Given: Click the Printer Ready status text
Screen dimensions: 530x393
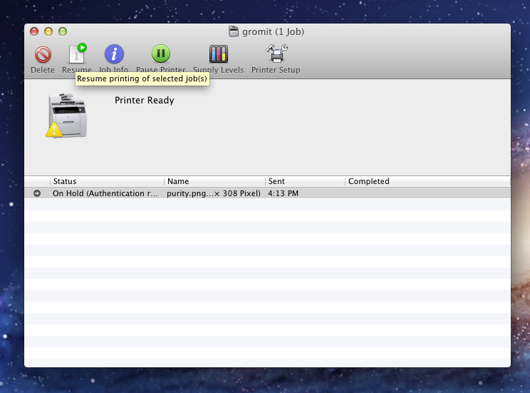Looking at the screenshot, I should tap(145, 100).
